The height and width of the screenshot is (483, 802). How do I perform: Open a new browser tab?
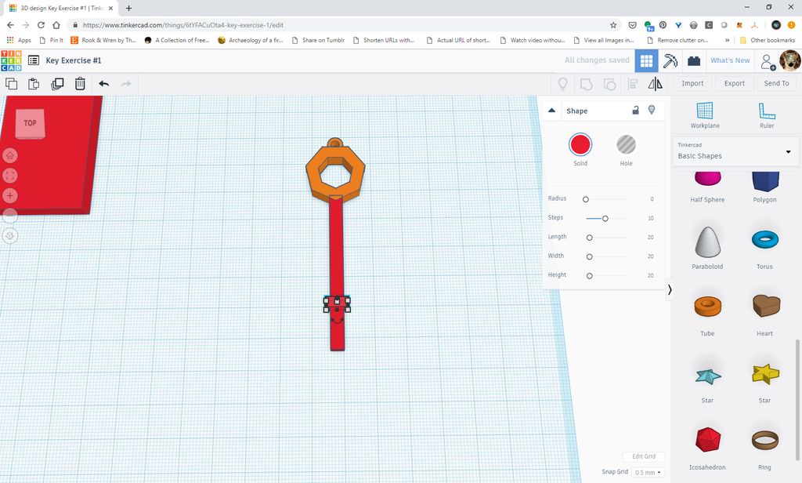[128, 8]
